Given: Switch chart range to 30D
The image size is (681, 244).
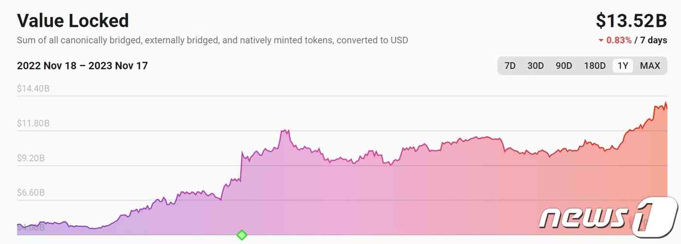Looking at the screenshot, I should pos(536,66).
